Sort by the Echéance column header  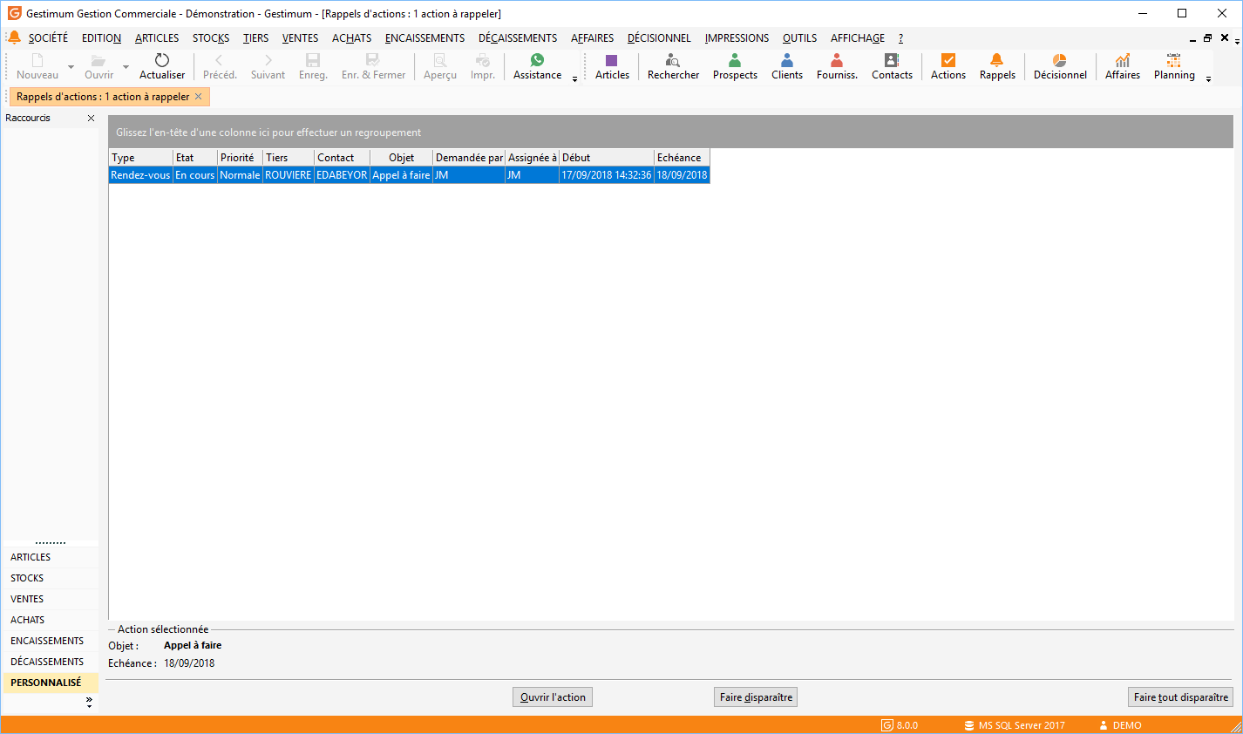coord(682,158)
